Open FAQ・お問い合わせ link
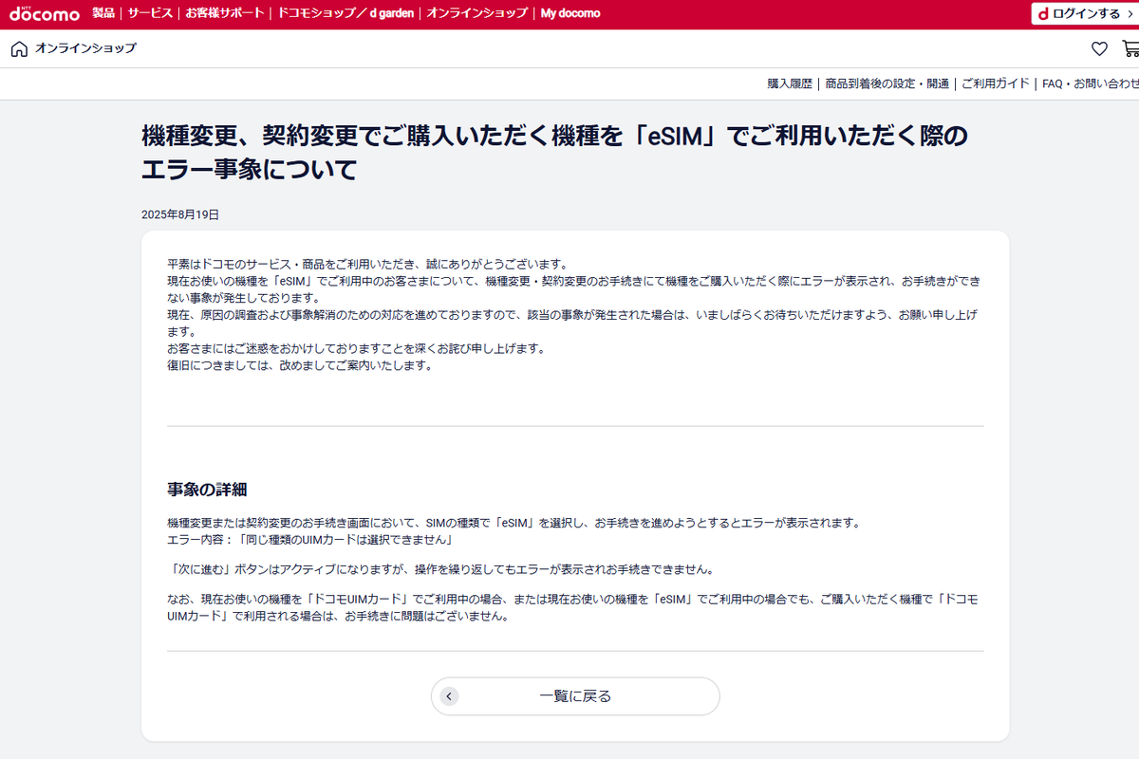The height and width of the screenshot is (759, 1139). (1090, 83)
